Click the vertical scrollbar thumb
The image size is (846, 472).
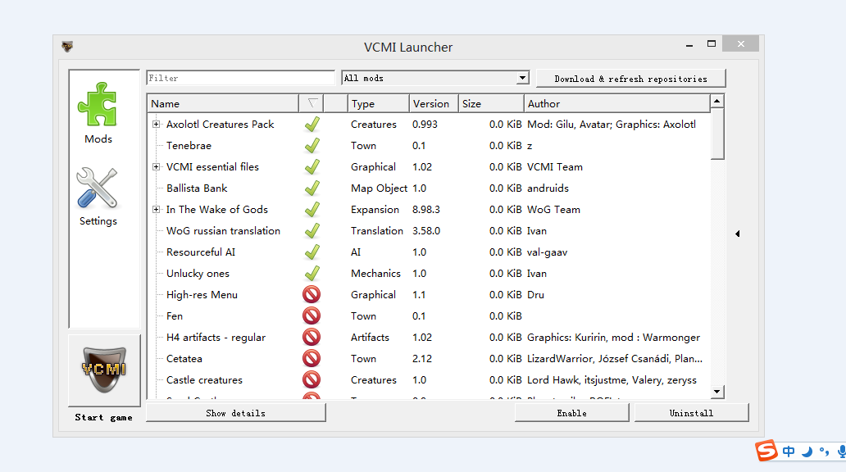click(x=717, y=134)
